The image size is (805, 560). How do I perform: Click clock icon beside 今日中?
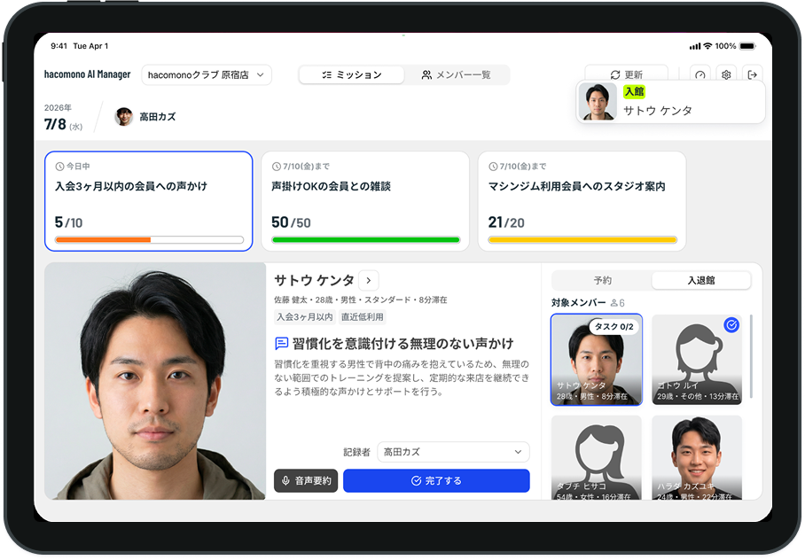[x=59, y=167]
